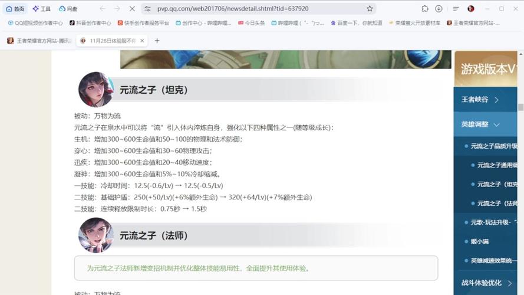Click the page vertical scrollbar thumb

point(520,107)
